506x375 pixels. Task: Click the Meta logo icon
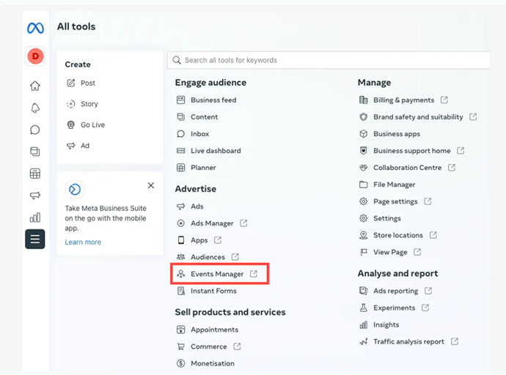pyautogui.click(x=35, y=28)
